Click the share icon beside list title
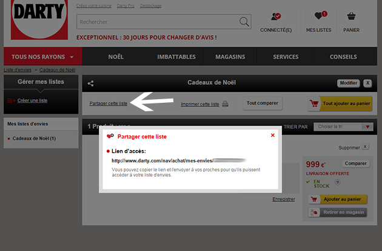 coord(91,83)
